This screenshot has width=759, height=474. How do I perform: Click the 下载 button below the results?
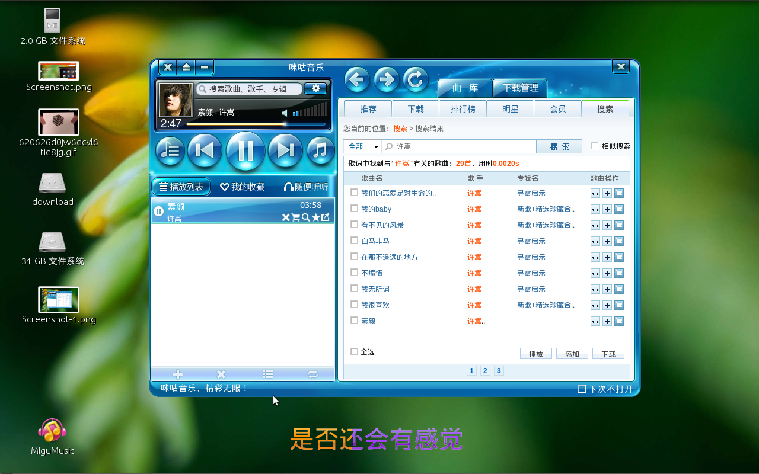point(608,354)
